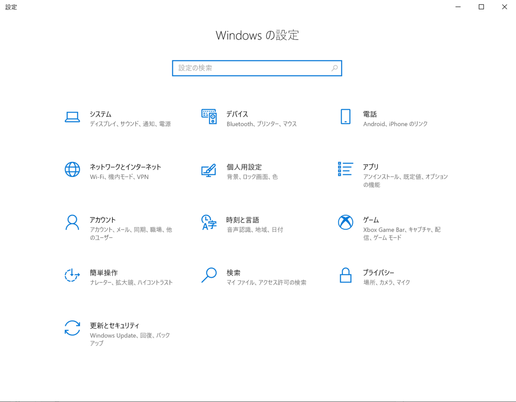This screenshot has height=402, width=516.
Task: Click the text 場所、カメラ、マイク
Action: point(387,283)
